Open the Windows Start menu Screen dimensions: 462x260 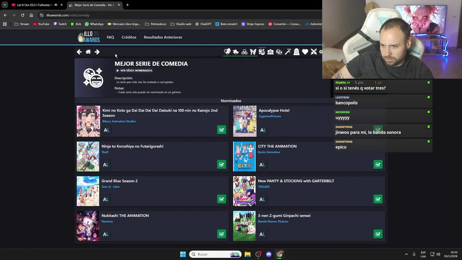pos(183,254)
